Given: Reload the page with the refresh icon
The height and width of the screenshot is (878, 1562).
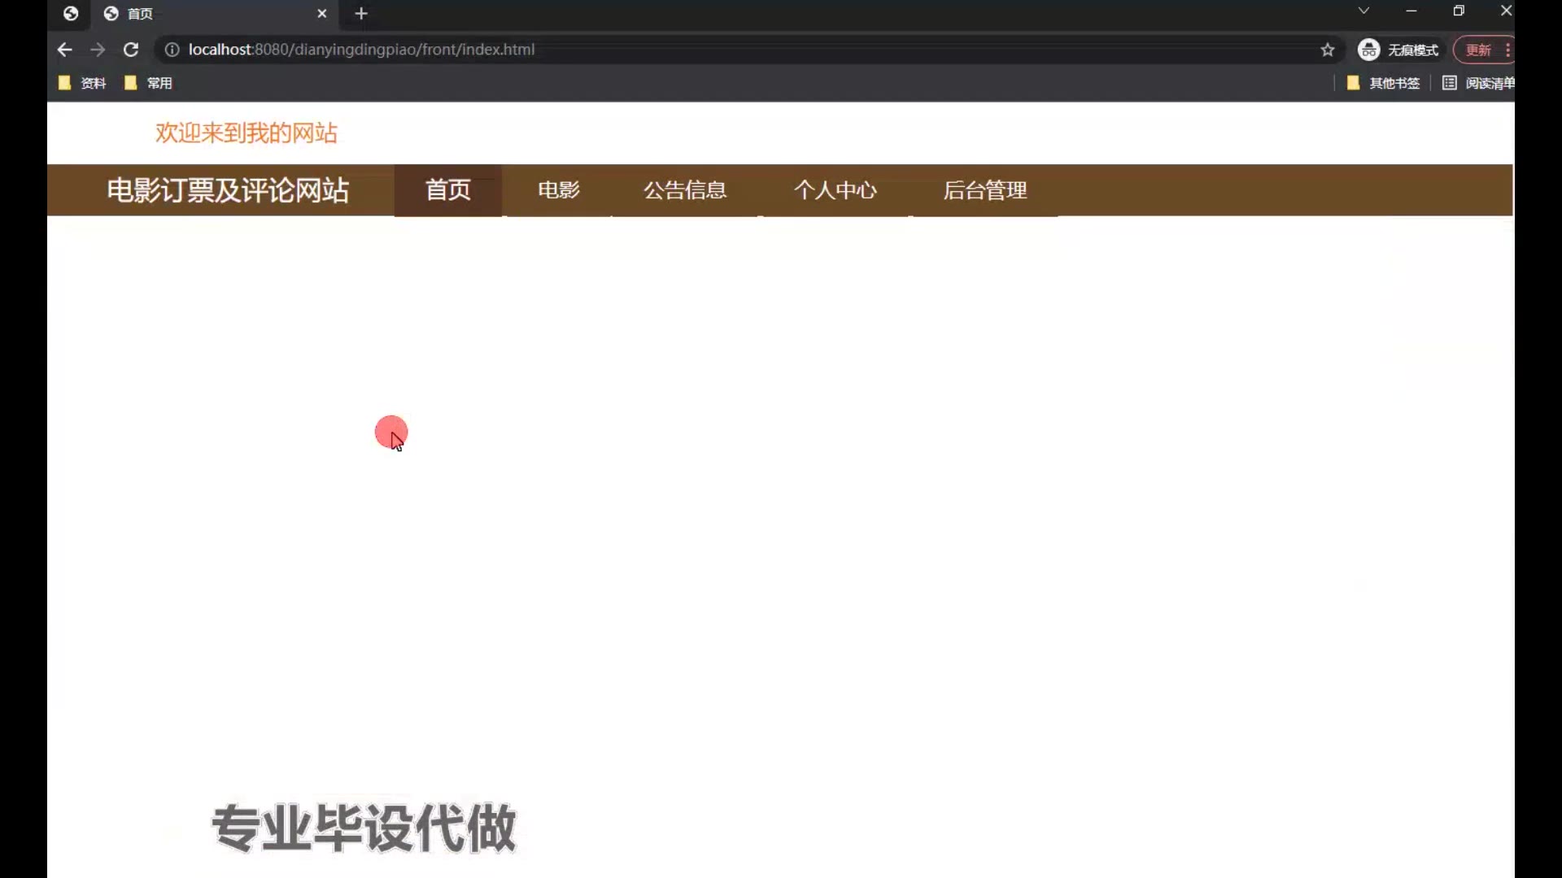Looking at the screenshot, I should 131,50.
